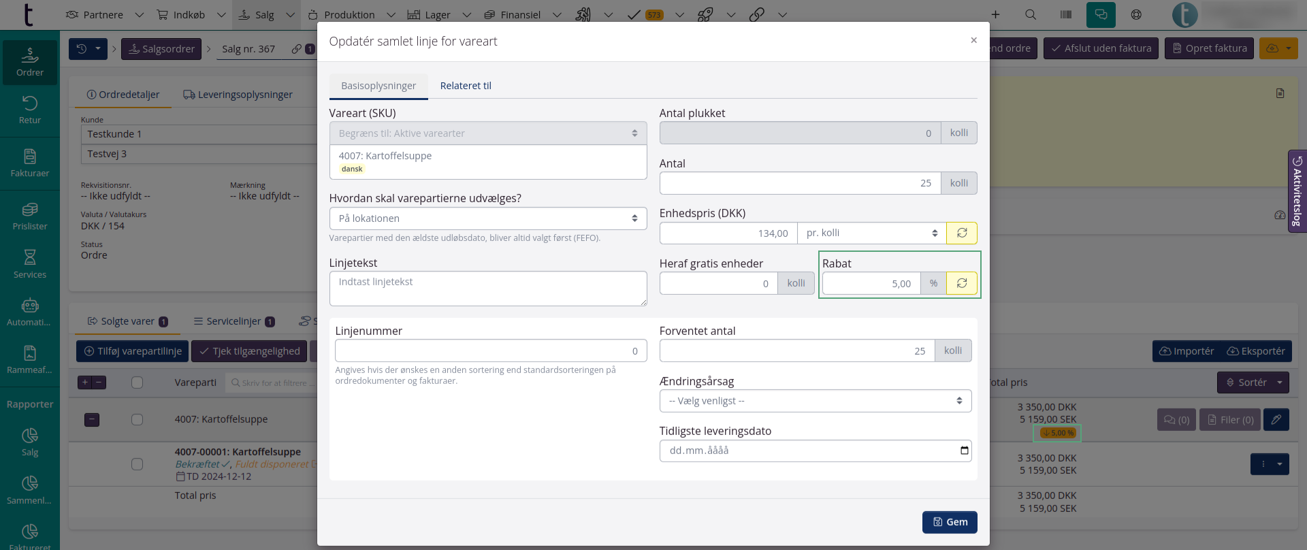Click the barcode scanner icon
1307x550 pixels.
1066,14
